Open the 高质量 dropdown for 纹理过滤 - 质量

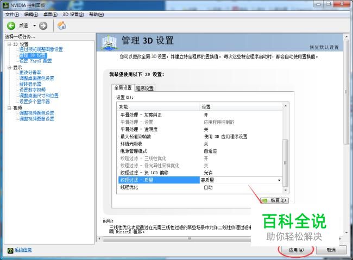click(x=279, y=180)
